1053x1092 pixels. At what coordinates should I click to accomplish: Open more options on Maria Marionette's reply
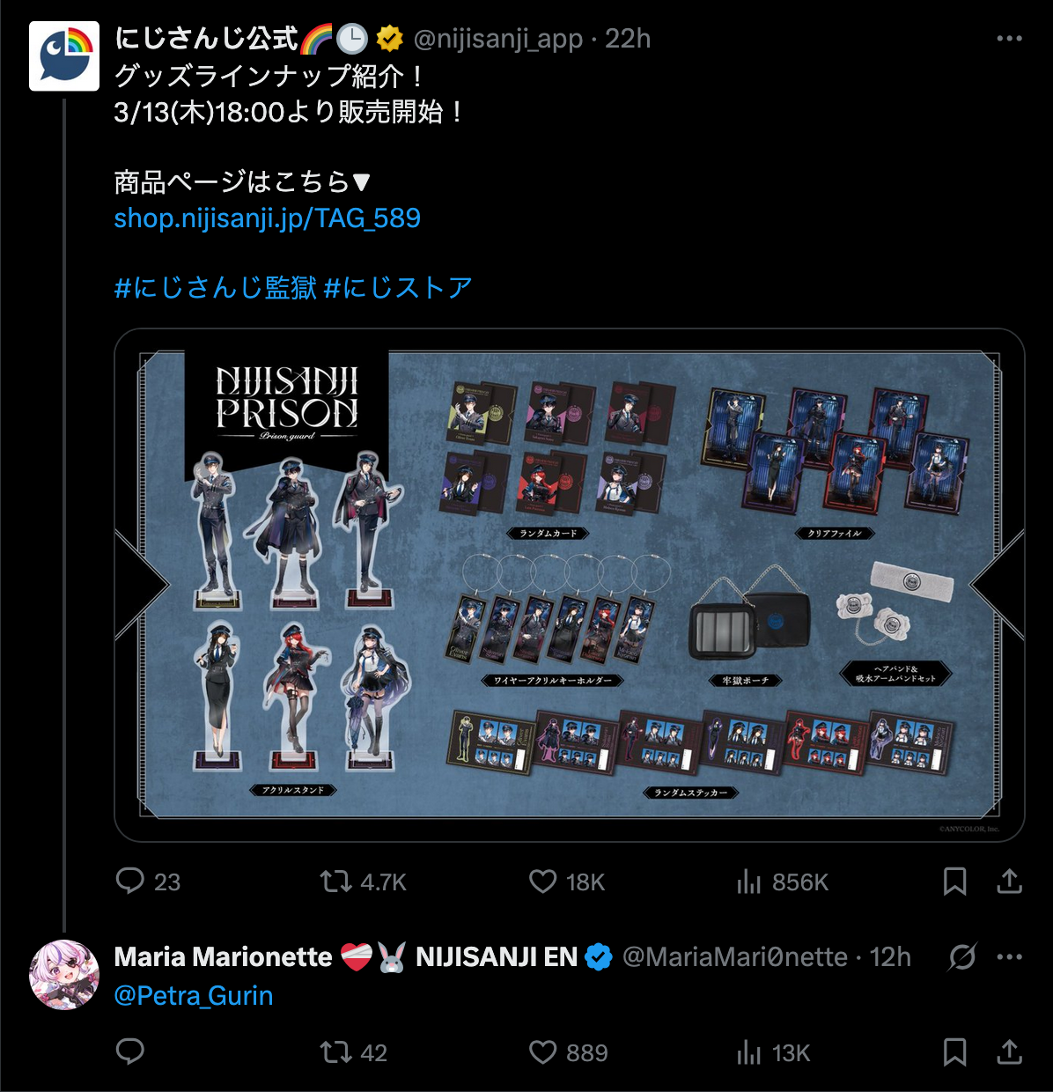1009,957
